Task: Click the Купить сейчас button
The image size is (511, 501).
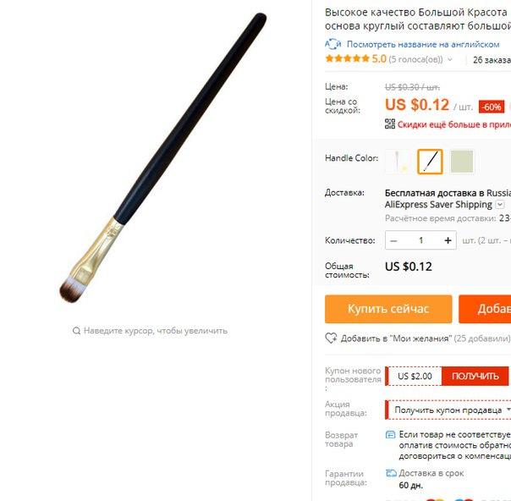Action: [388, 309]
